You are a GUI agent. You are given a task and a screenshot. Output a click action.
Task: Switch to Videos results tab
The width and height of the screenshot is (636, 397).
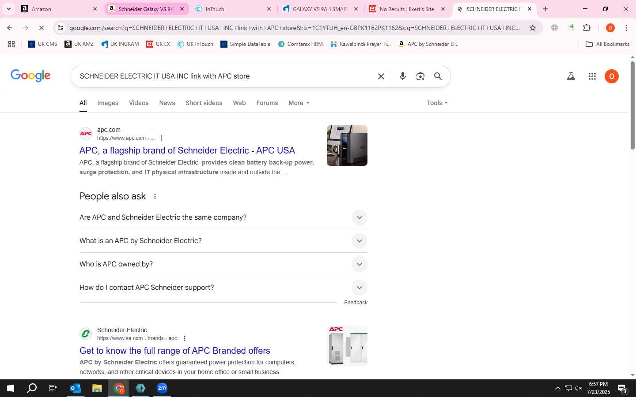[139, 103]
